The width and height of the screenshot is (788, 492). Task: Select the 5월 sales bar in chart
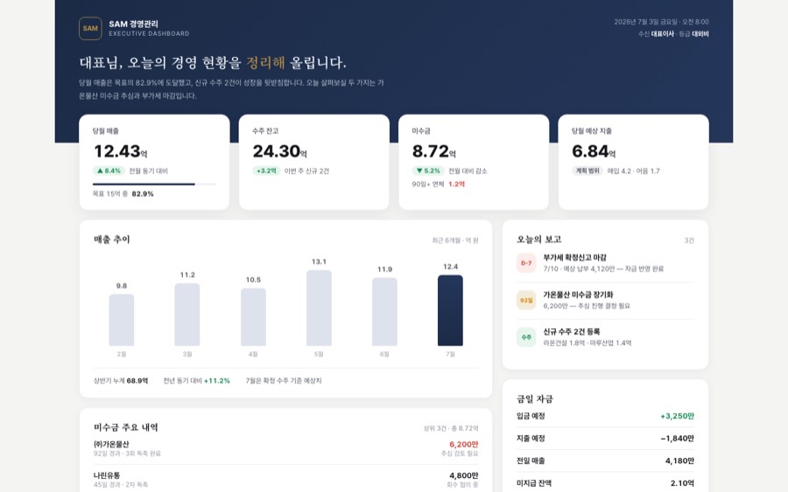(x=319, y=308)
